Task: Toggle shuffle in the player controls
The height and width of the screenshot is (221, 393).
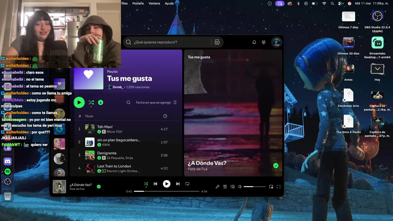Action: click(x=146, y=184)
